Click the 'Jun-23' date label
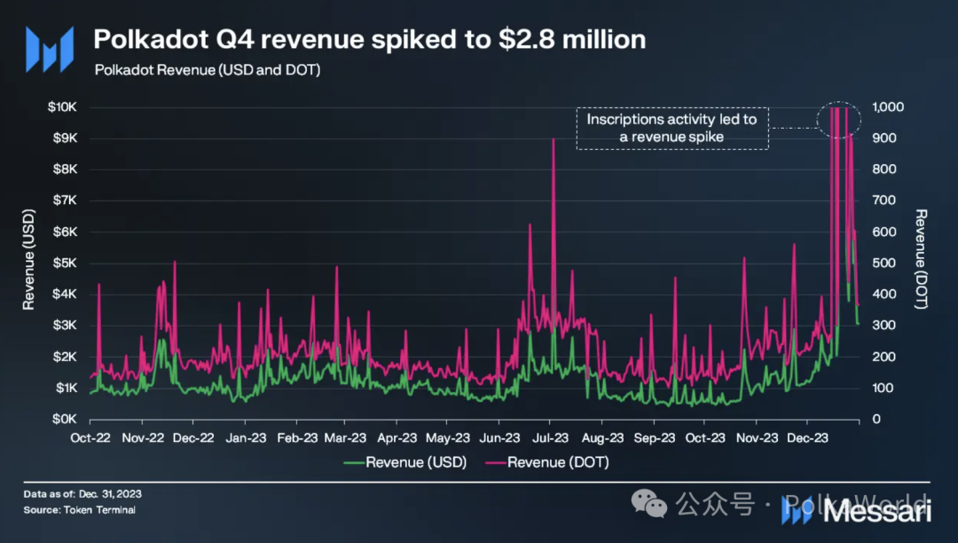 tap(499, 438)
